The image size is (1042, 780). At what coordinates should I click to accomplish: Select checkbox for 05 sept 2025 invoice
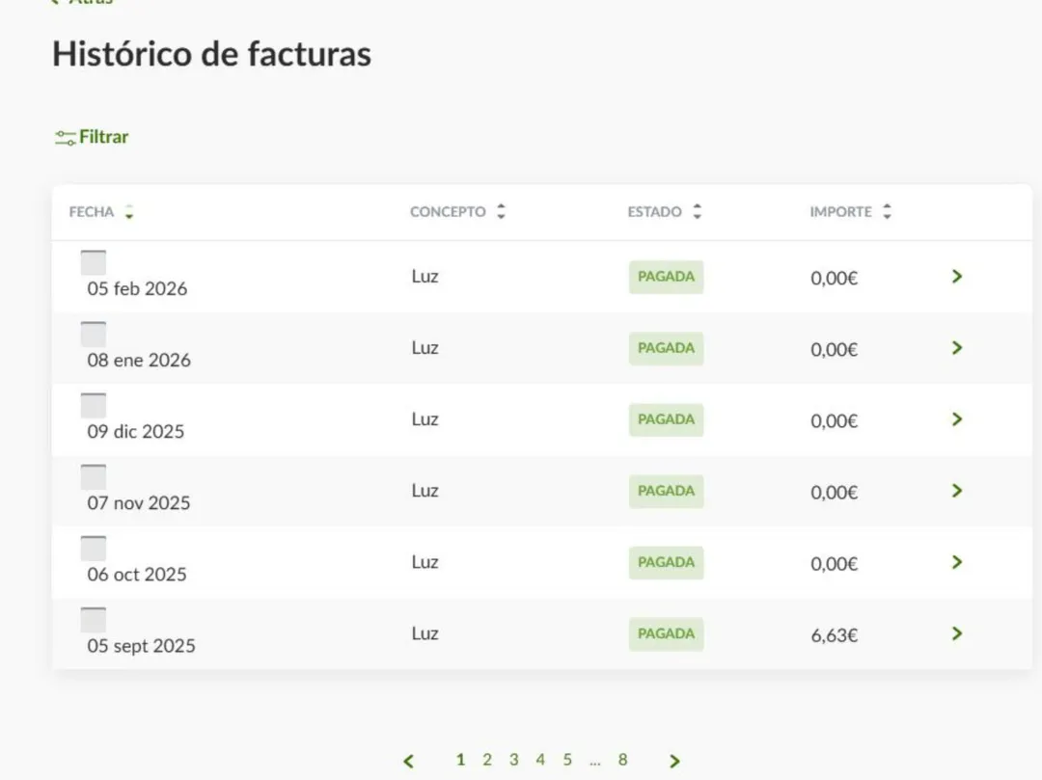[x=94, y=619]
